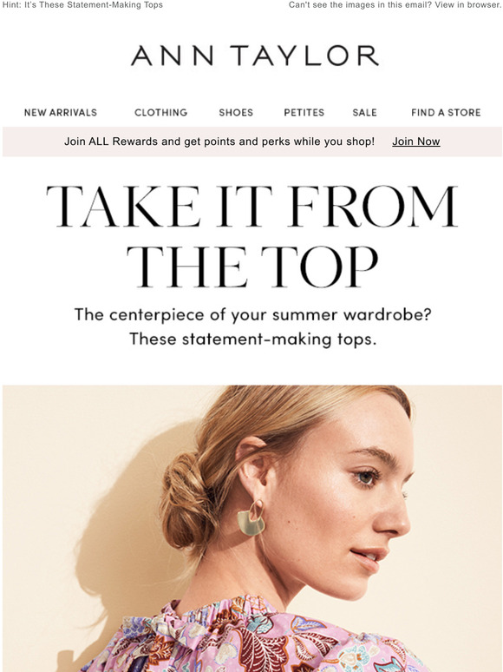
Task: Click the THE TOP headline line
Action: pos(252,267)
